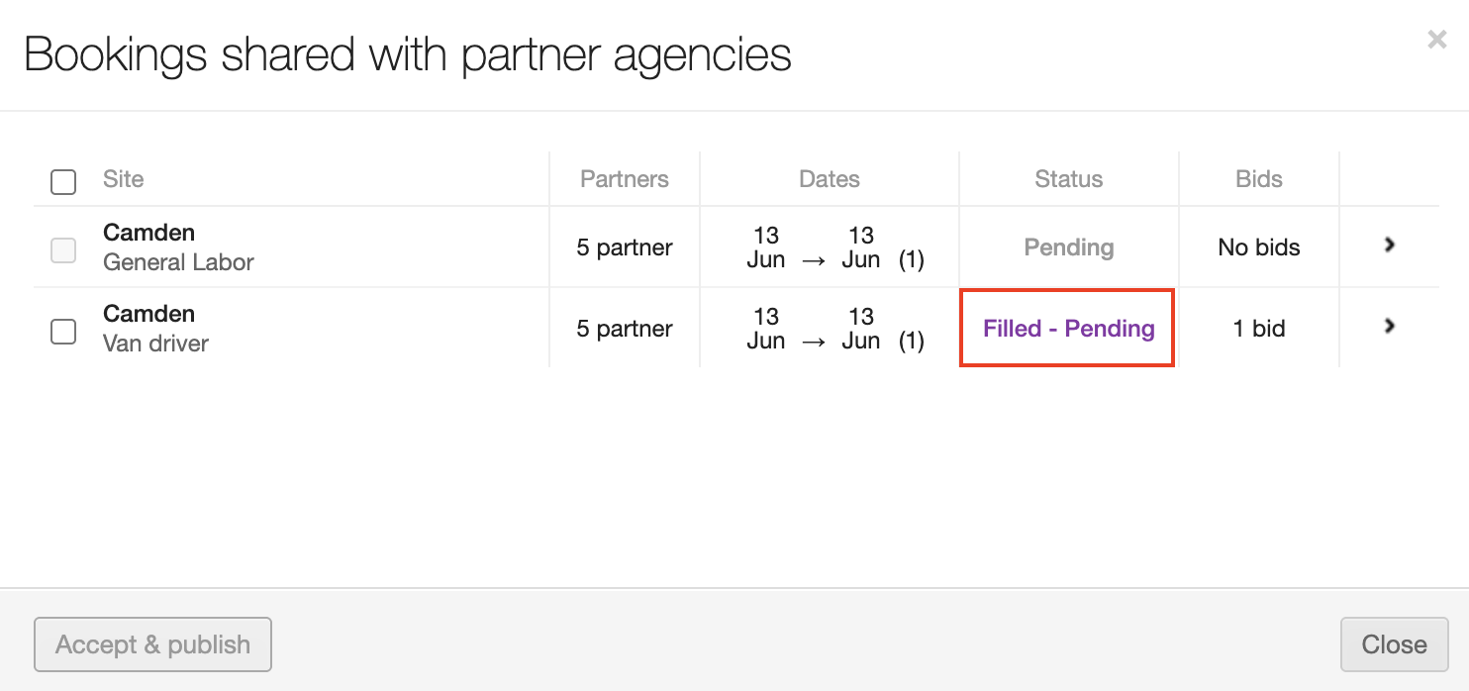Select the Partners column header
Viewport: 1469px width, 691px height.
pos(625,179)
